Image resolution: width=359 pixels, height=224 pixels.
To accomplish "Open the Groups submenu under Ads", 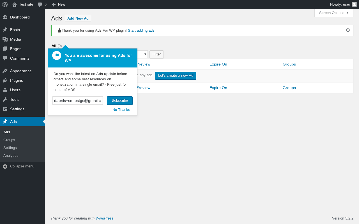I will (9, 140).
